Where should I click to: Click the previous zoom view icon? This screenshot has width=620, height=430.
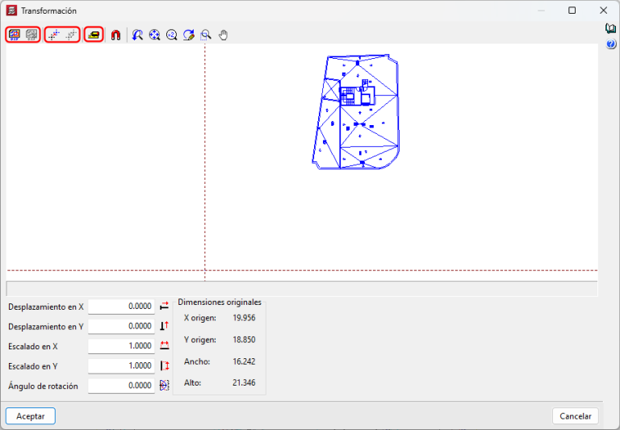pos(137,35)
